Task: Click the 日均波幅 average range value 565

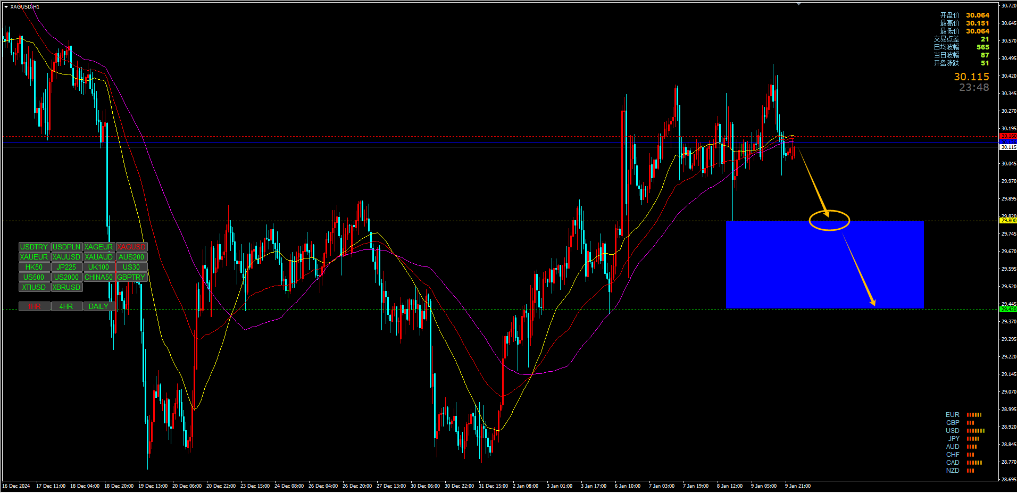Action: click(x=983, y=47)
